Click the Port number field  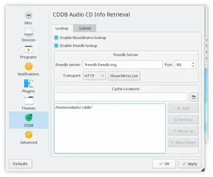183,65
